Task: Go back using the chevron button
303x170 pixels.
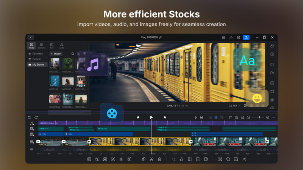Action: [31, 37]
